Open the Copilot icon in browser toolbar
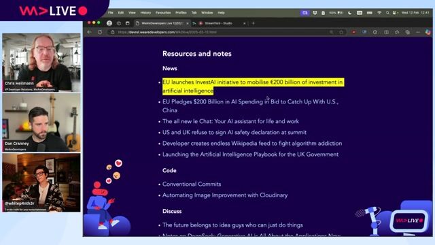This screenshot has height=245, width=435. pos(428,32)
